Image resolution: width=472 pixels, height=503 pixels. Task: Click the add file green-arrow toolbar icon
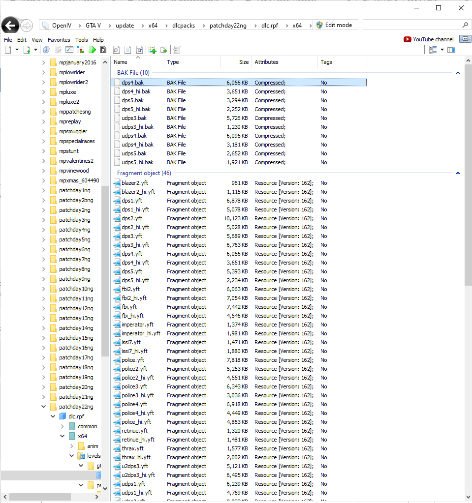point(27,50)
